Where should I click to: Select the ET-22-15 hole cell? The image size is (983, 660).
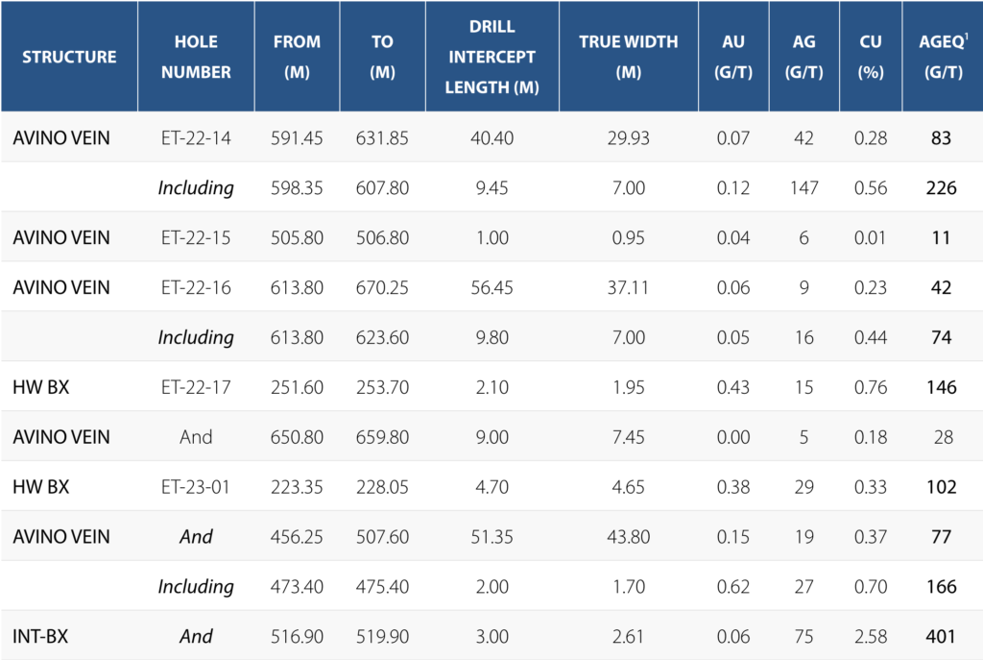pyautogui.click(x=196, y=237)
